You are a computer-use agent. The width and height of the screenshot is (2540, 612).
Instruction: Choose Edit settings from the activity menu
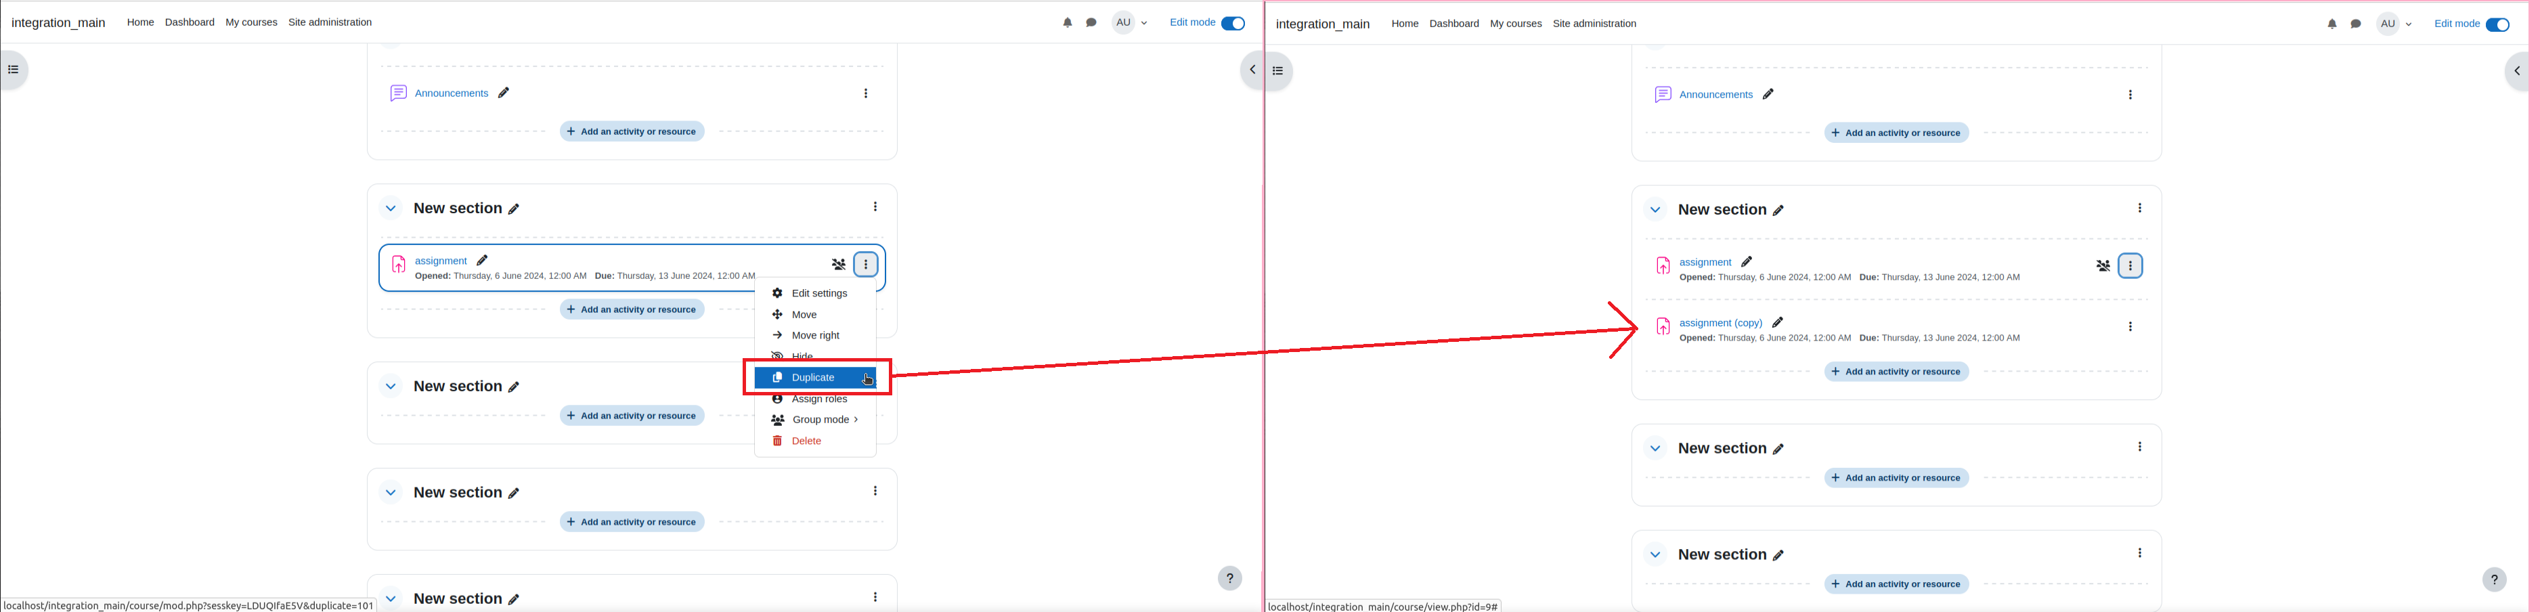pyautogui.click(x=814, y=292)
